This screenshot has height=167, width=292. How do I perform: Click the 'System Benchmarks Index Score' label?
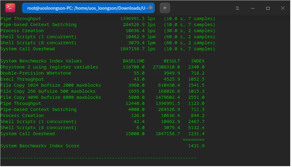click(40, 146)
